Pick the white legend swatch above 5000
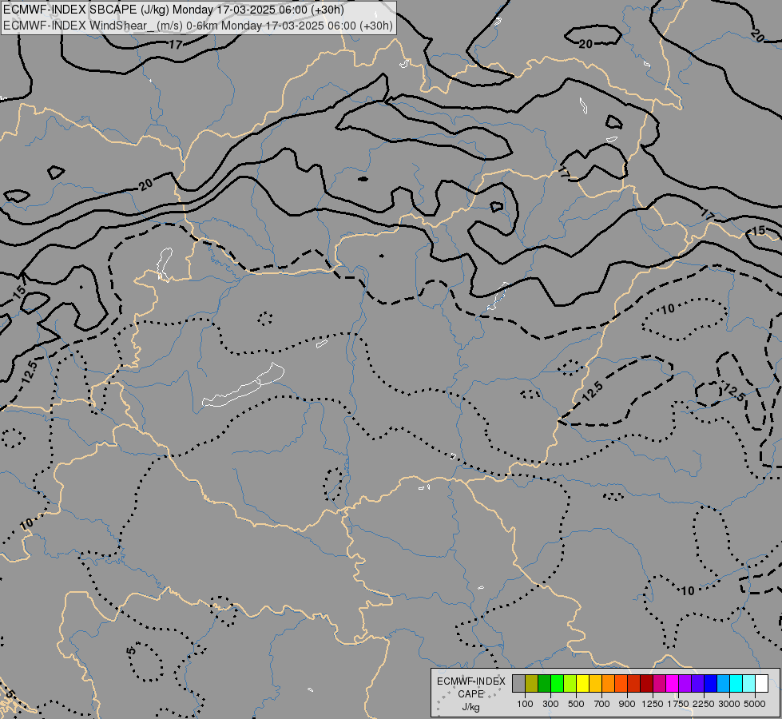The image size is (782, 719). (x=762, y=684)
